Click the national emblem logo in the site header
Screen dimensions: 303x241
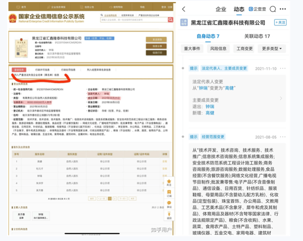coord(13,18)
